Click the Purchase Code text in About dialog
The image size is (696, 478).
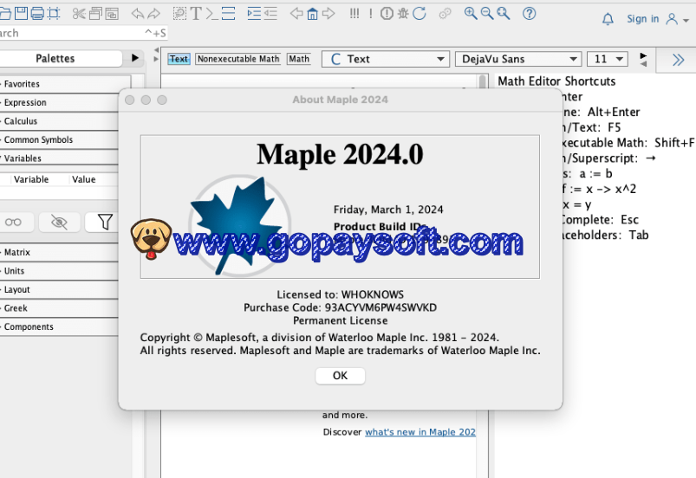tap(340, 307)
